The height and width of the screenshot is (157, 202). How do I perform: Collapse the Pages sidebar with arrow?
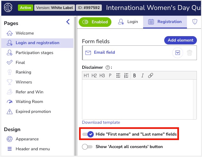pos(68,22)
